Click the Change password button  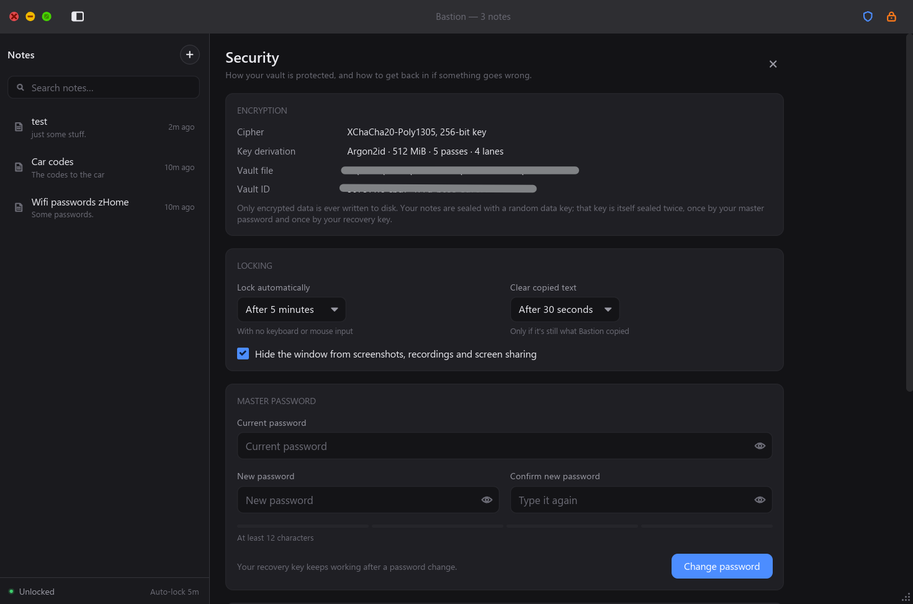pyautogui.click(x=722, y=566)
